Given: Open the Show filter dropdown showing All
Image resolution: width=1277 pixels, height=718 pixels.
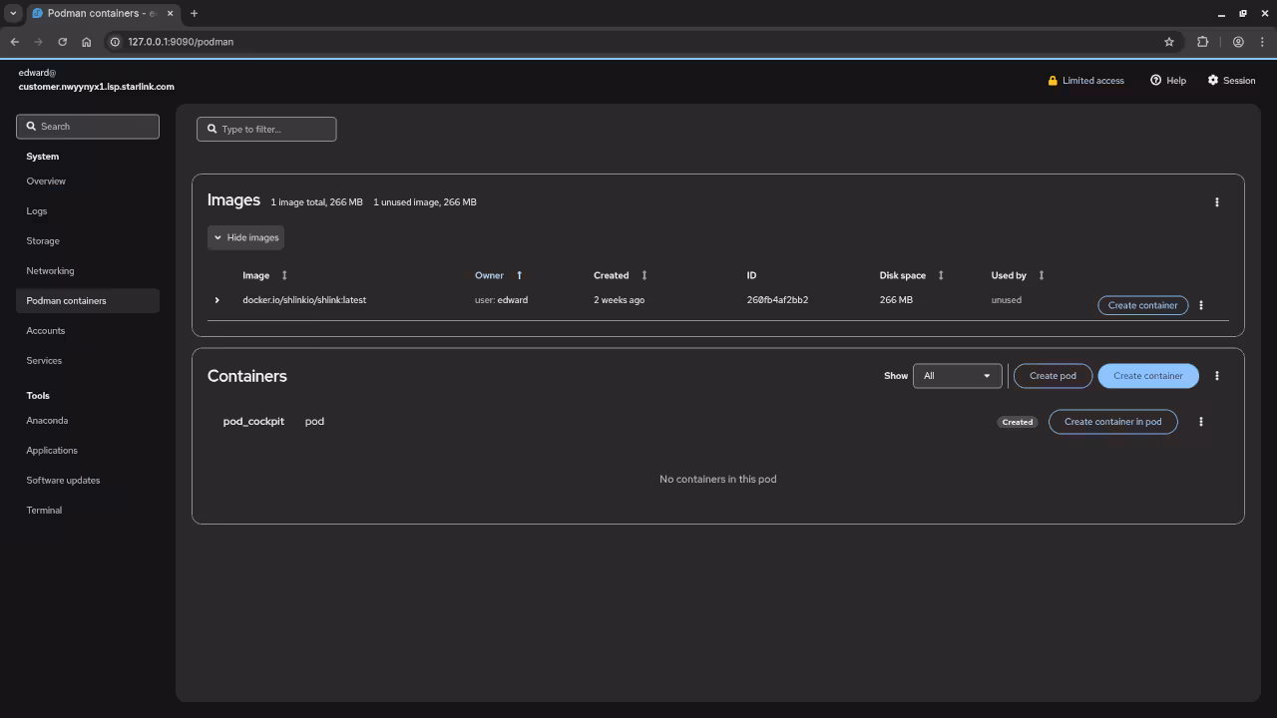Looking at the screenshot, I should click(956, 375).
